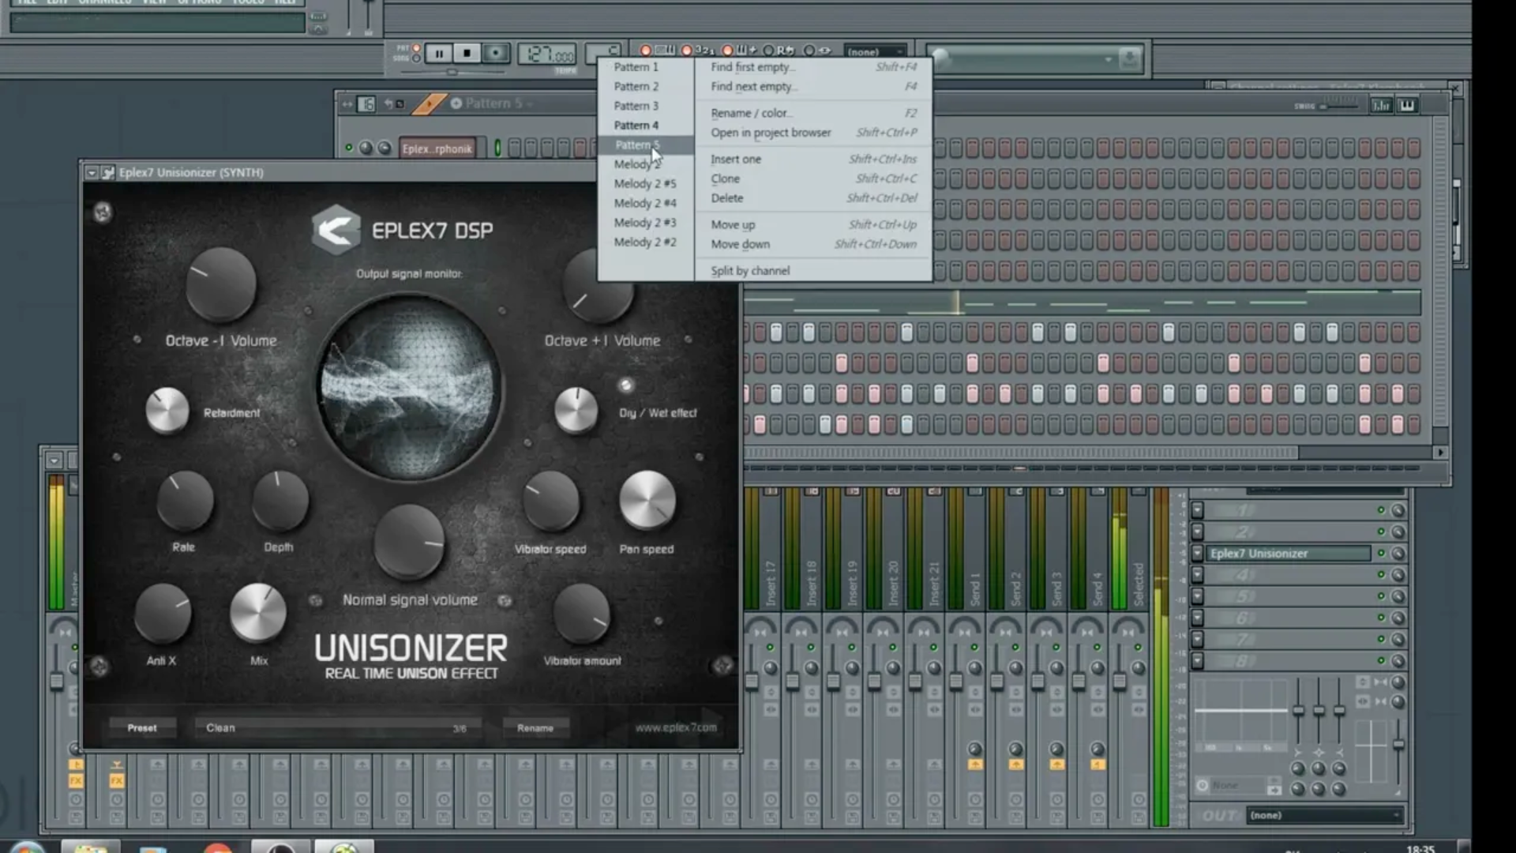Image resolution: width=1516 pixels, height=853 pixels.
Task: Select Insert one from the menu
Action: pos(813,159)
